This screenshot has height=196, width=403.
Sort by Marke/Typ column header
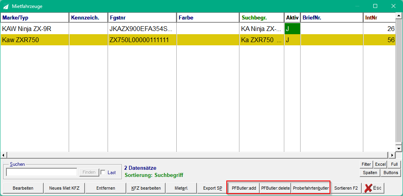35,18
